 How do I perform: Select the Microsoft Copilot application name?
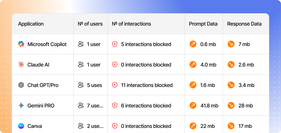(x=47, y=44)
